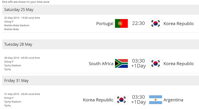Select the 22:30 kick-off time
The image size is (199, 109).
coord(138,23)
